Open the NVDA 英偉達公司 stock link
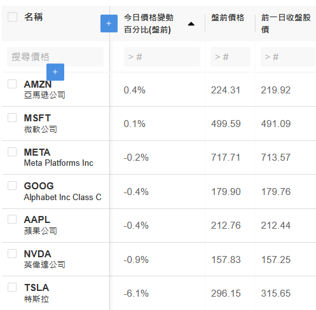Viewport: 316px width, 310px height. (x=45, y=259)
